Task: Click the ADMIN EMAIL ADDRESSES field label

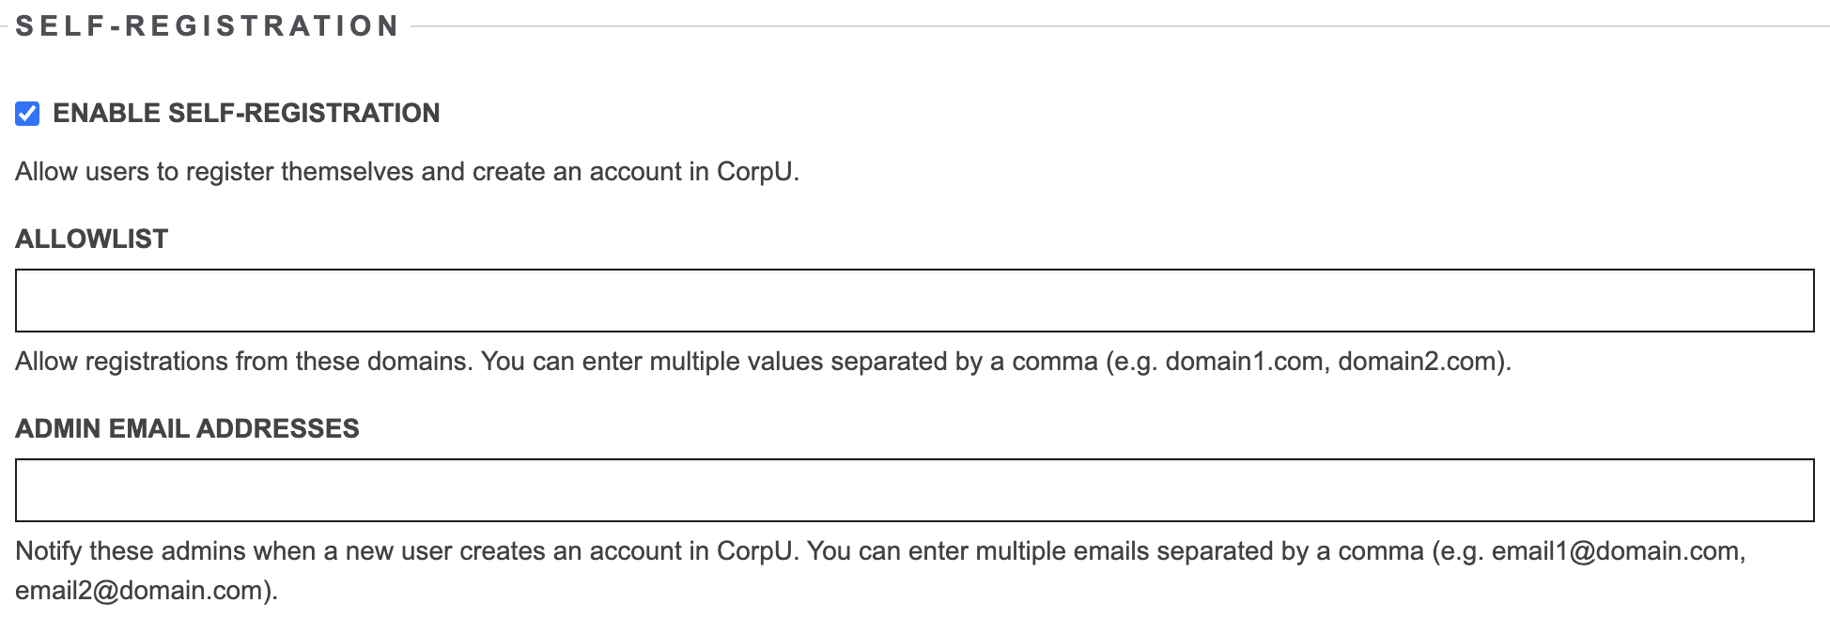Action: click(187, 429)
